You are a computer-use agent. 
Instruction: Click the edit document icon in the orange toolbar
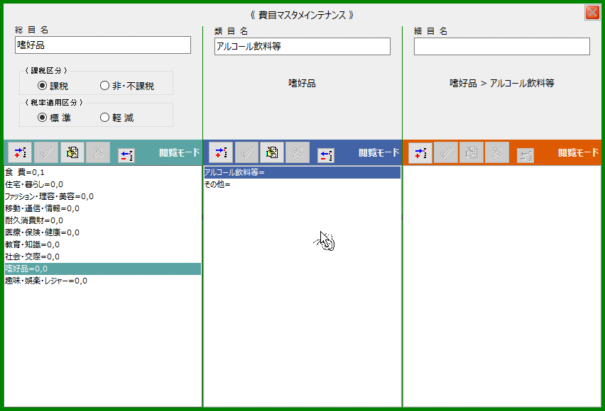[472, 152]
